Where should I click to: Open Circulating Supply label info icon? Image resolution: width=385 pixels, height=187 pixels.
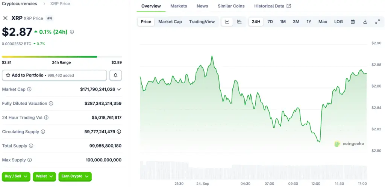tap(43, 132)
